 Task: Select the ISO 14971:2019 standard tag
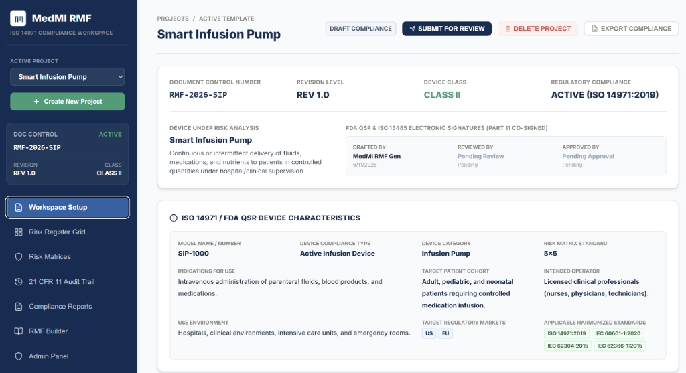pyautogui.click(x=567, y=333)
